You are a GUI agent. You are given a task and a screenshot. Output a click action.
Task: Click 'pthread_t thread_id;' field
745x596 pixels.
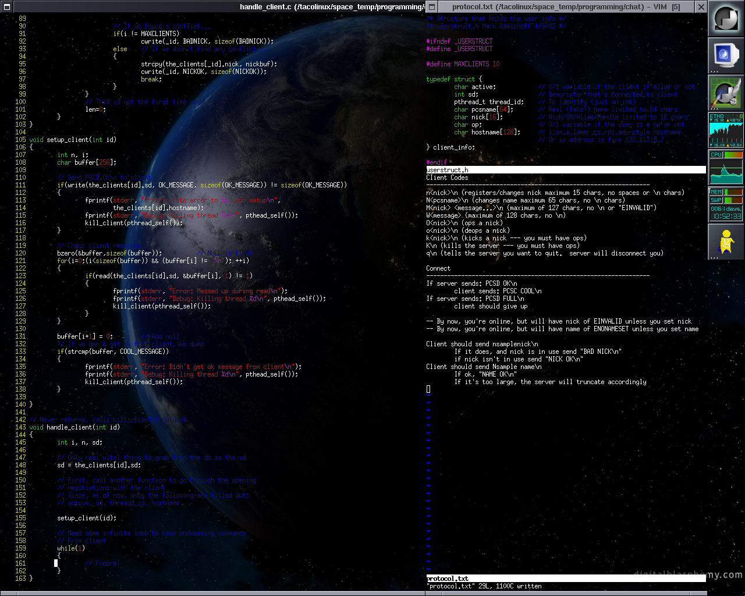[489, 102]
